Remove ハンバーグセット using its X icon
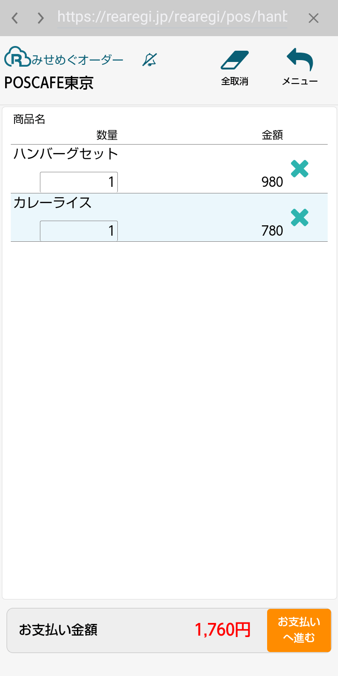This screenshot has width=338, height=676. point(300,169)
